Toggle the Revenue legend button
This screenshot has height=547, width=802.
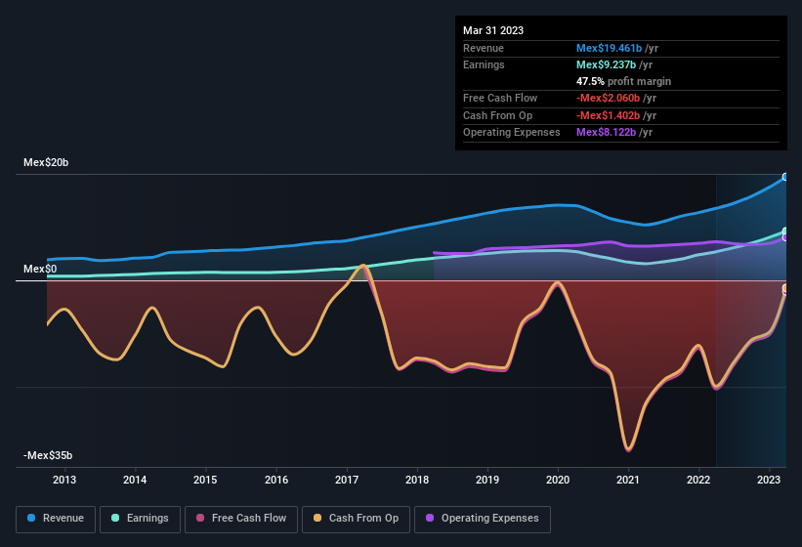(56, 519)
